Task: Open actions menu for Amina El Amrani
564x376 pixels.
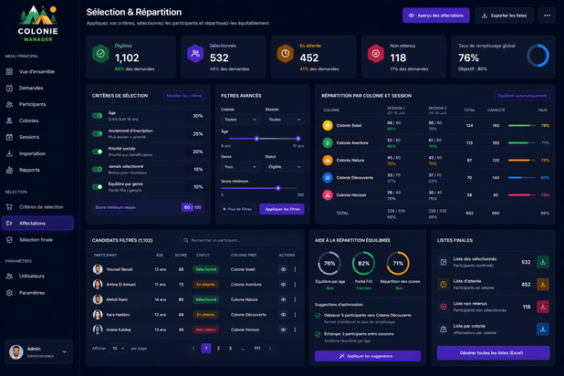Action: 295,284
